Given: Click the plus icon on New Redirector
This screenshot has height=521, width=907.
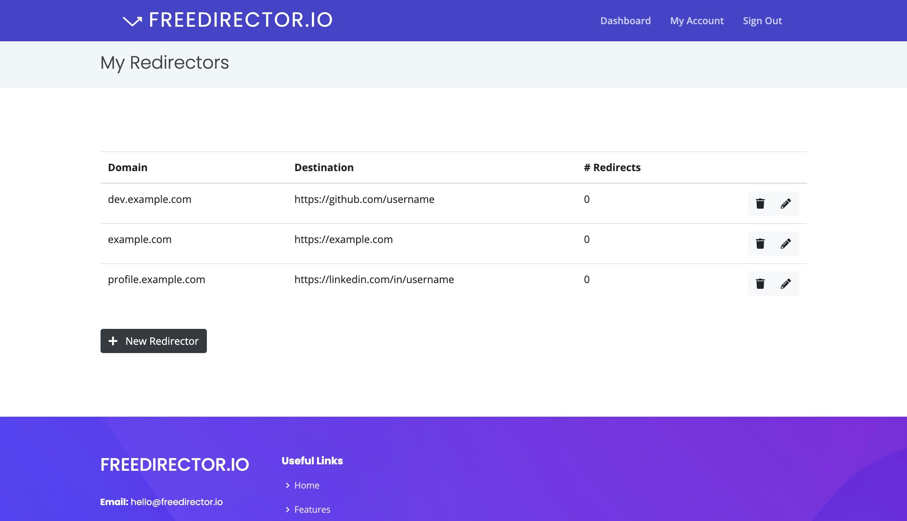Looking at the screenshot, I should coord(114,341).
